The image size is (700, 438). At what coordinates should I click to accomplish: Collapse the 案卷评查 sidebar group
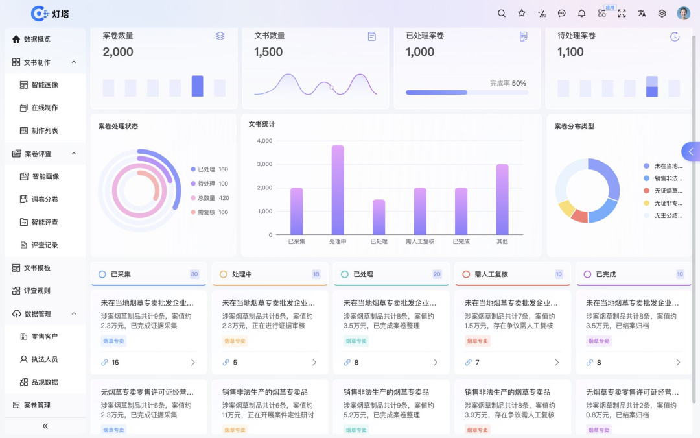point(74,154)
